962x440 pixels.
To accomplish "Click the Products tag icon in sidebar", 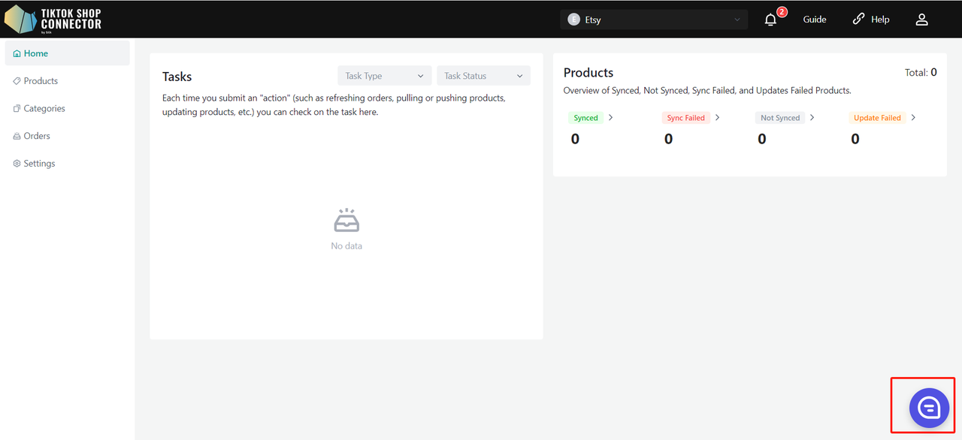I will click(x=17, y=81).
